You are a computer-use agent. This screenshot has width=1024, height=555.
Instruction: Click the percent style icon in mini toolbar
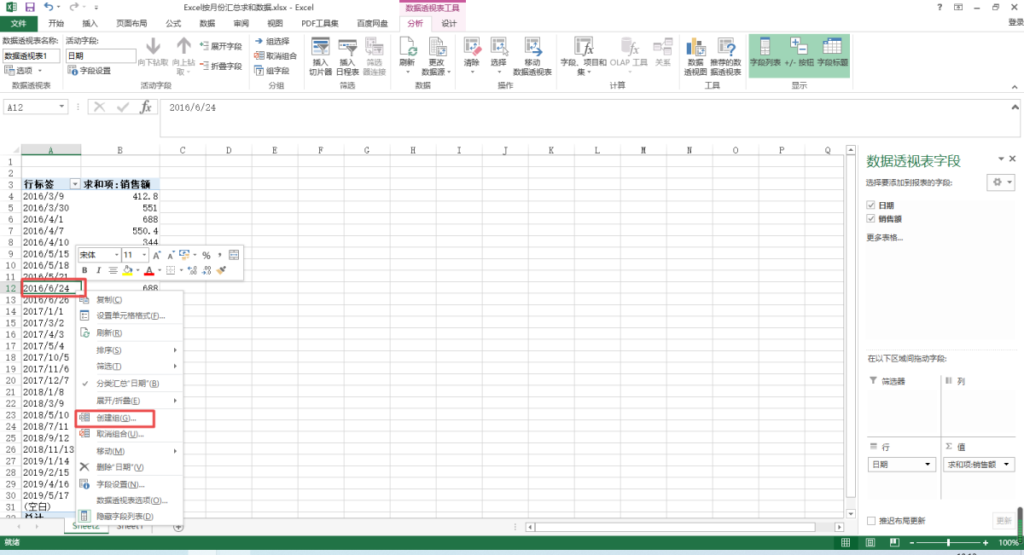(x=207, y=255)
